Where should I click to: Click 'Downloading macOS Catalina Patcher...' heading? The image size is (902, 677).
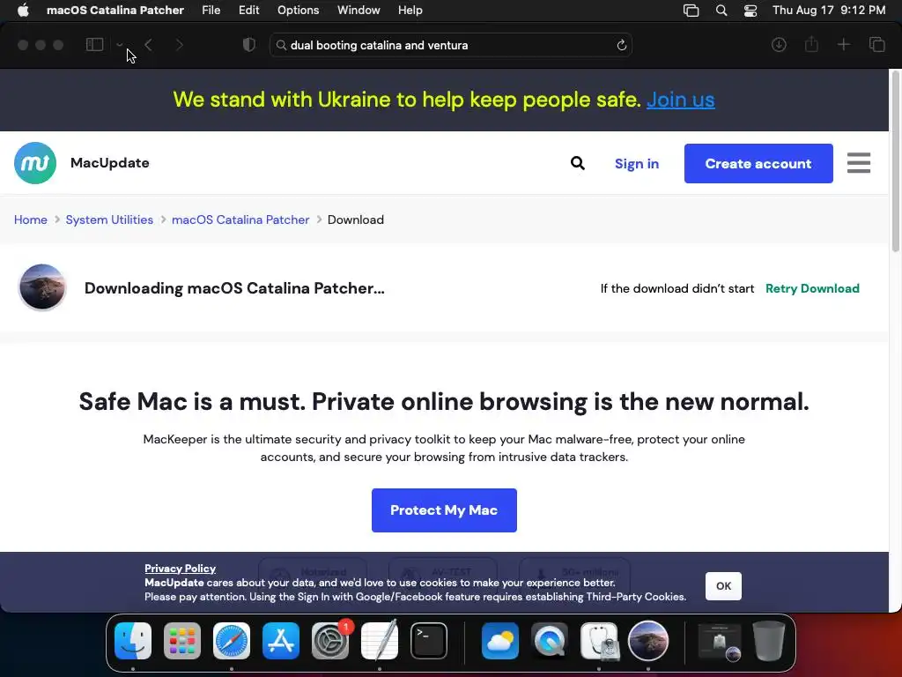(x=234, y=288)
